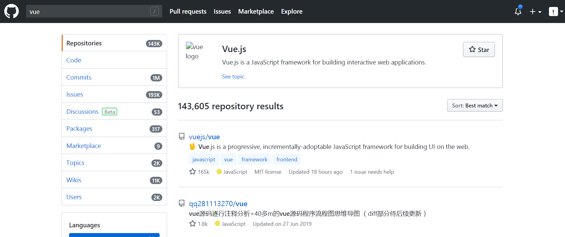Screen dimensions: 565x237
Task: Open the See topic link
Action: (x=233, y=77)
